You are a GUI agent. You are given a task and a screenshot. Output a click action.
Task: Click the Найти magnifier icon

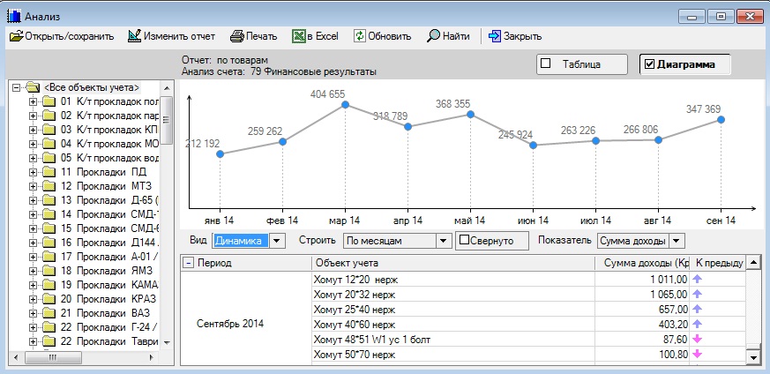pos(433,36)
